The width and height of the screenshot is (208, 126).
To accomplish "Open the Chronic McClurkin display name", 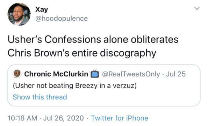I will click(x=56, y=74).
